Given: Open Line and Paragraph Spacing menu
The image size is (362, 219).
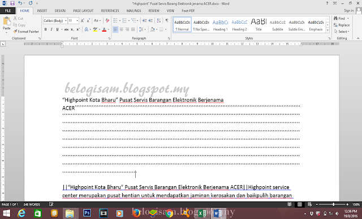Looking at the screenshot, I should 142,29.
